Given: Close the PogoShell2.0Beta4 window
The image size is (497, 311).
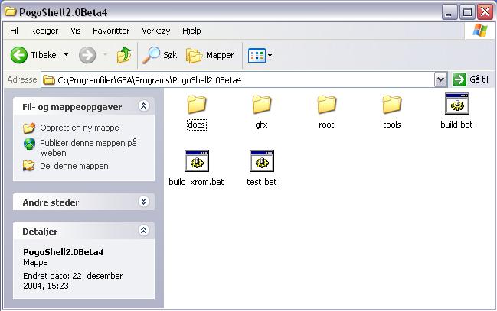Looking at the screenshot, I should tap(485, 12).
